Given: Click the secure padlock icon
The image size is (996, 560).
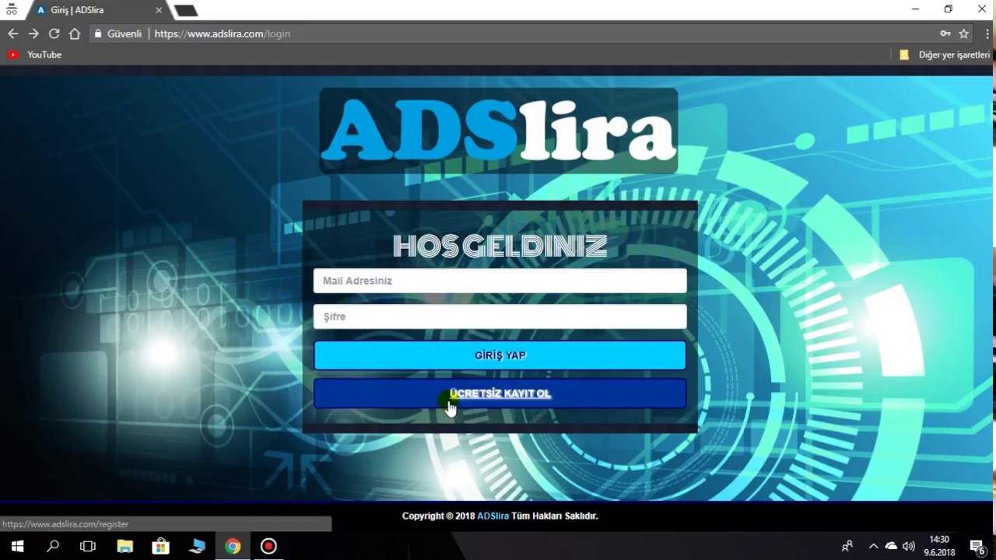Looking at the screenshot, I should click(x=98, y=33).
